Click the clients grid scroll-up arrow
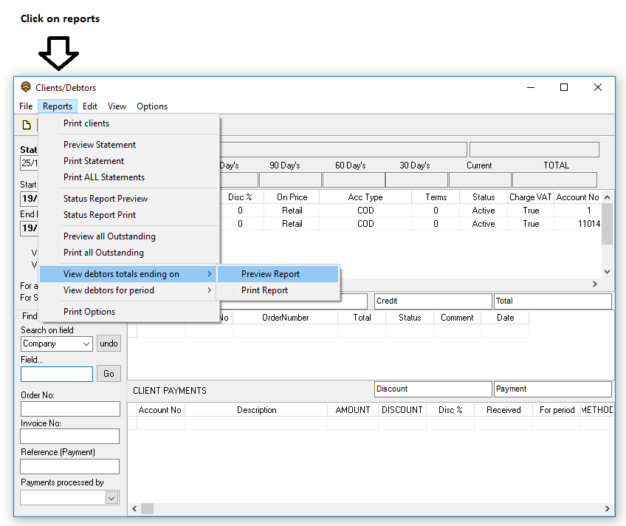This screenshot has height=526, width=626. [x=607, y=197]
